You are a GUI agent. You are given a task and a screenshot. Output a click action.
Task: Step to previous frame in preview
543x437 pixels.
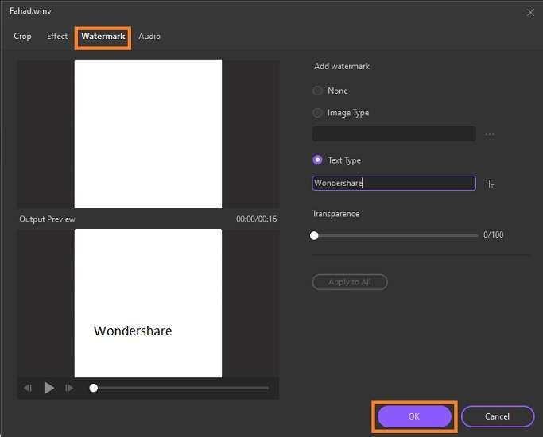pyautogui.click(x=28, y=388)
